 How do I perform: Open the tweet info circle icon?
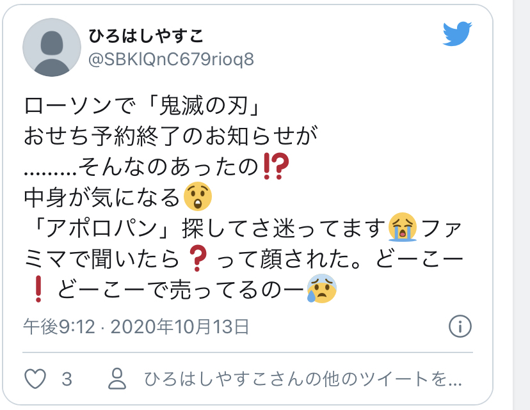[460, 326]
